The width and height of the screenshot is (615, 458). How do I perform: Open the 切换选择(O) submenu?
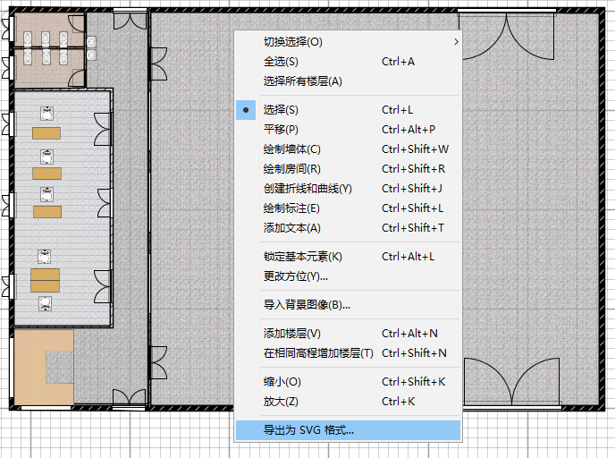point(348,42)
